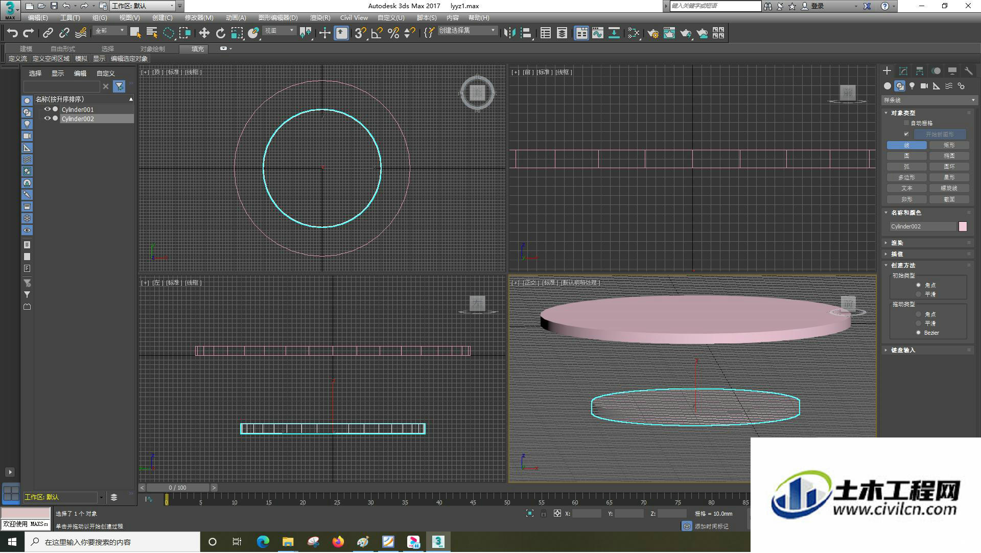Screen dimensions: 981x553
Task: Activate the Select and Move tool
Action: coord(204,33)
